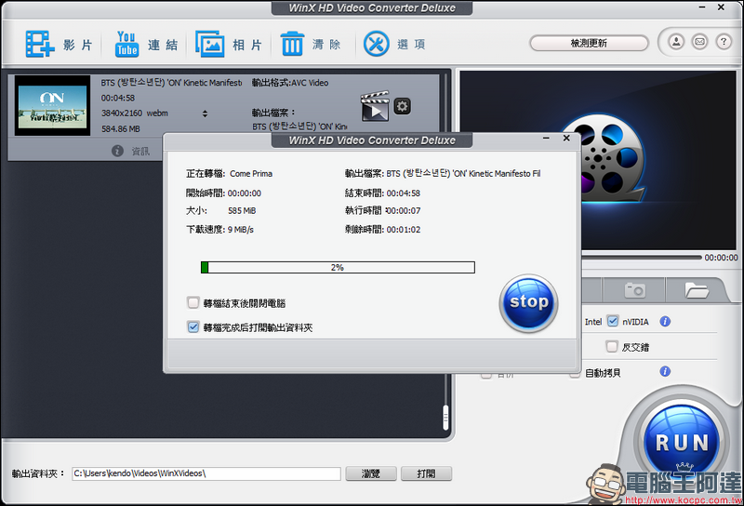Click the 3840x2160 resolution text
744x506 pixels.
122,113
